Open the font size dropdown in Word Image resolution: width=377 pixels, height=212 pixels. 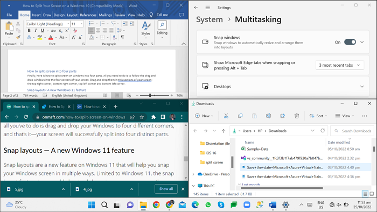pyautogui.click(x=81, y=24)
